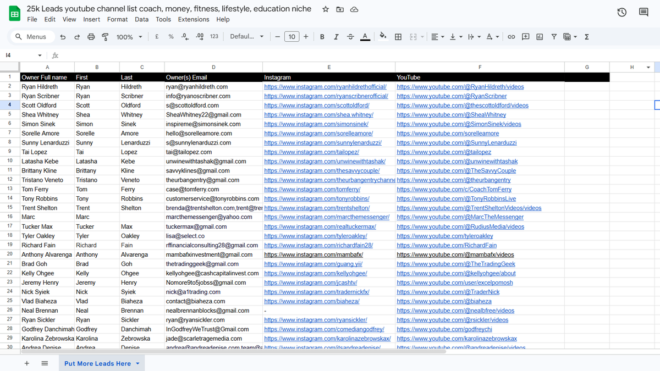Viewport: 660px width, 371px height.
Task: Open Tony Robbins Live YouTube link
Action: 456,199
